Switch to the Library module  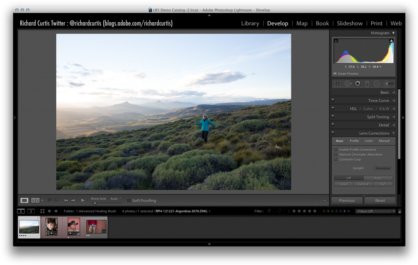[250, 24]
